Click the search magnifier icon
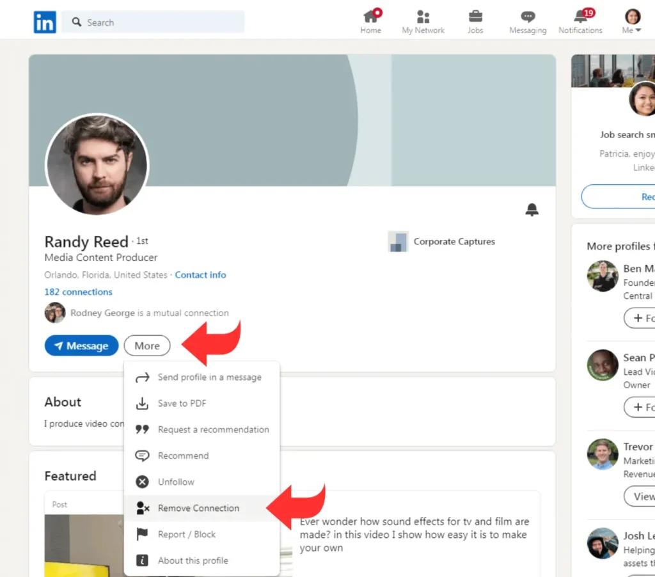Viewport: 655px width, 577px height. click(x=77, y=22)
